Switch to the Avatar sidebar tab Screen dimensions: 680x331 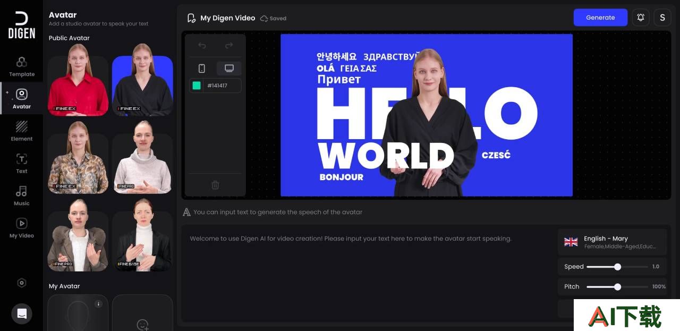pos(22,99)
